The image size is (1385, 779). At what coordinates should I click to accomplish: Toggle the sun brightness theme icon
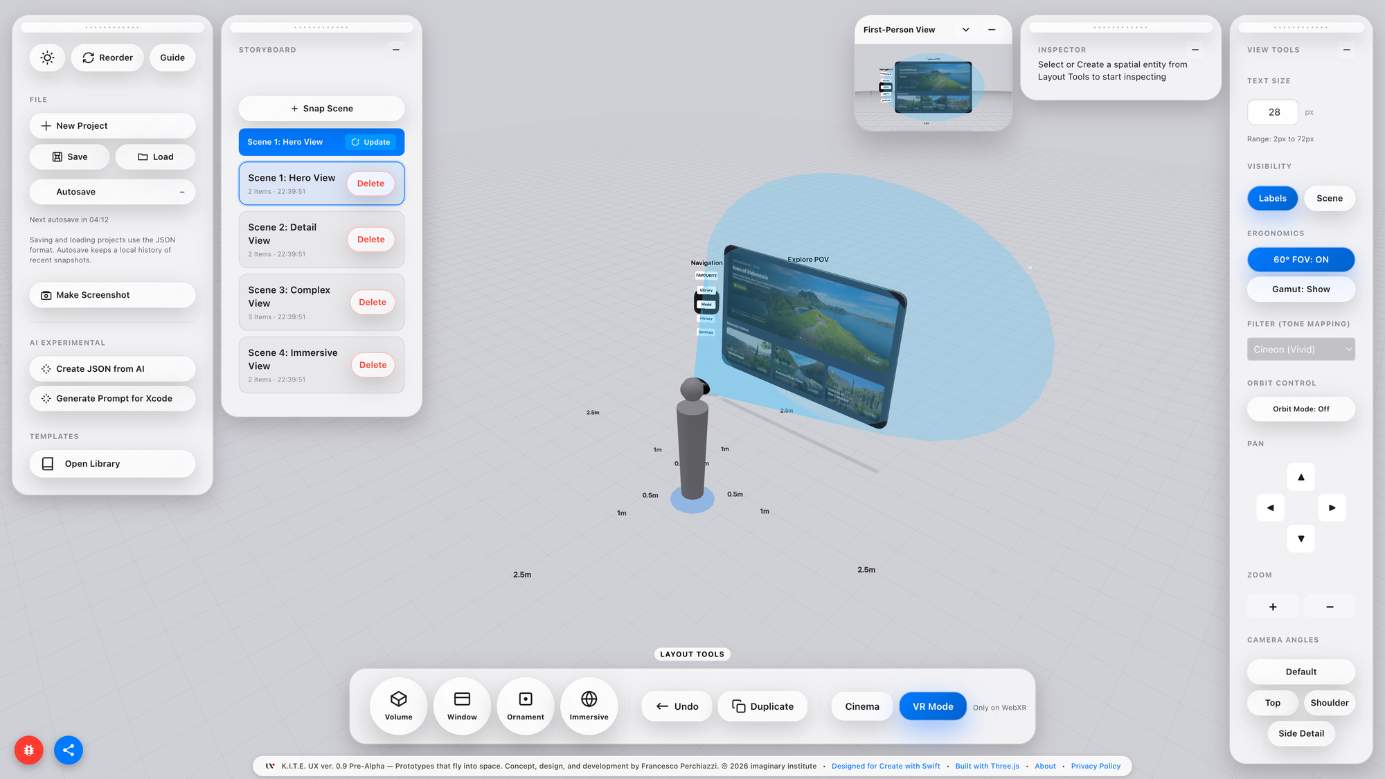(x=47, y=57)
